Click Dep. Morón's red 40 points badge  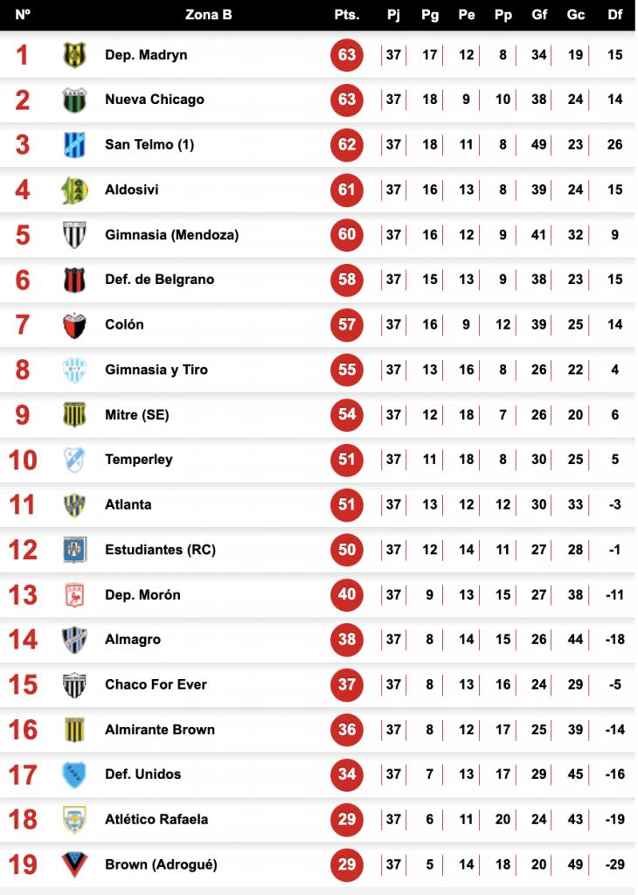coord(347,594)
